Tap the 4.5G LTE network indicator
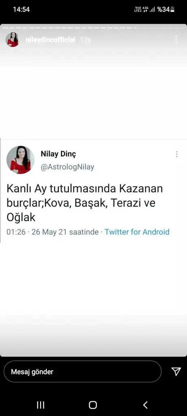Viewport: 187px width, 416px height. coord(142,10)
